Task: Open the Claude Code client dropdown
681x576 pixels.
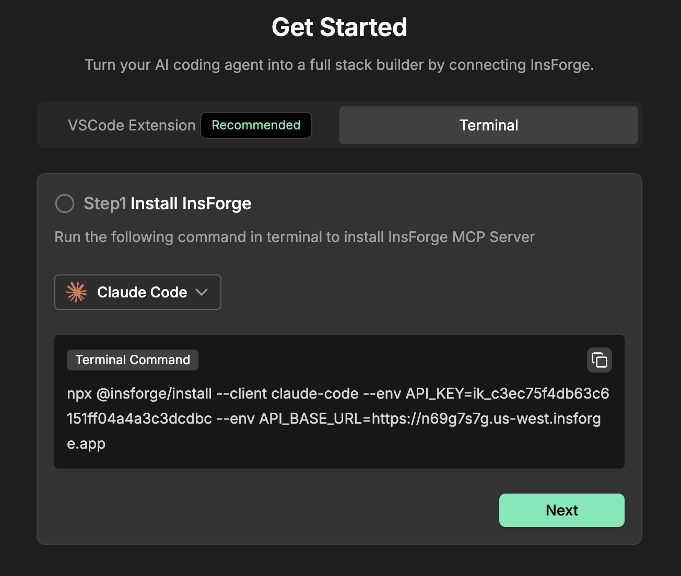Action: coord(137,292)
